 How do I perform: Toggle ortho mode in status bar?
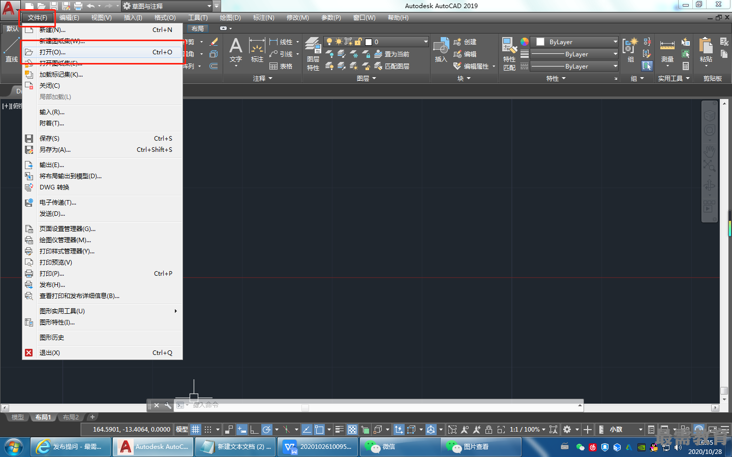click(255, 430)
